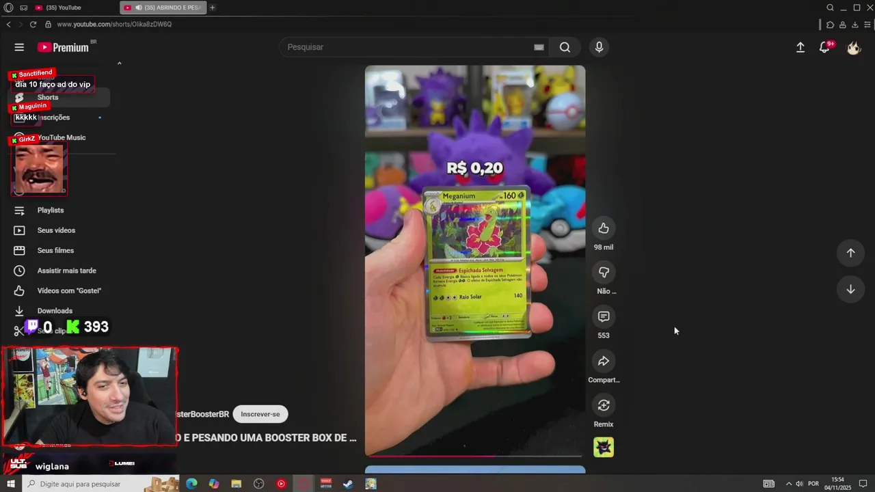Search tabs with the title bar magnifier

(830, 8)
